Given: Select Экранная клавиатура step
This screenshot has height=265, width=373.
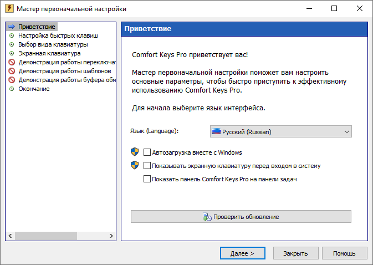Looking at the screenshot, I should coord(49,53).
